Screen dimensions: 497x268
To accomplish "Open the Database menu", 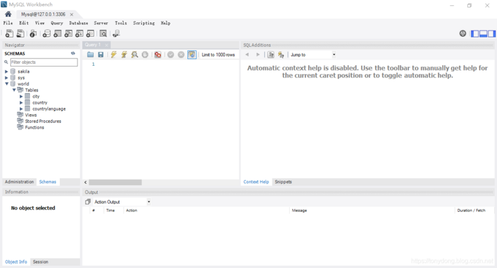I will pos(78,23).
